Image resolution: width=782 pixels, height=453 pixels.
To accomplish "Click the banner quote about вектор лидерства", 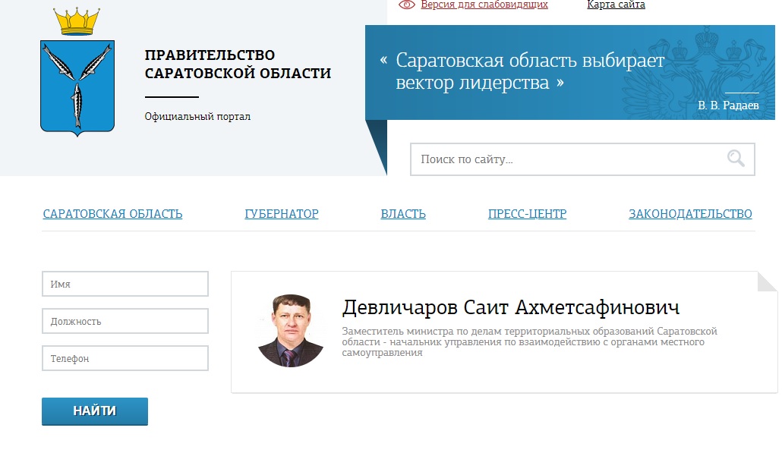I will 529,71.
